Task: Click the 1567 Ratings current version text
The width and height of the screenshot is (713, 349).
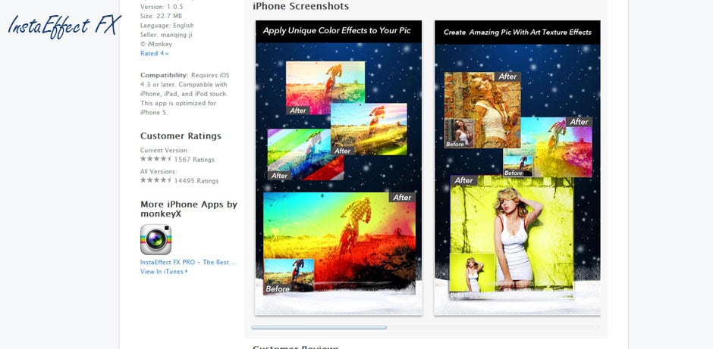Action: (x=194, y=160)
